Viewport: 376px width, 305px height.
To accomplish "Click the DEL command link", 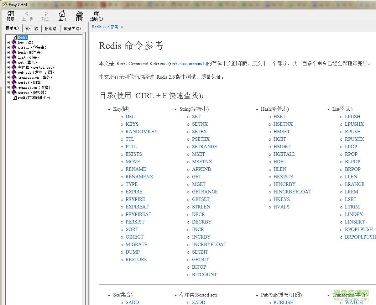I will [130, 117].
